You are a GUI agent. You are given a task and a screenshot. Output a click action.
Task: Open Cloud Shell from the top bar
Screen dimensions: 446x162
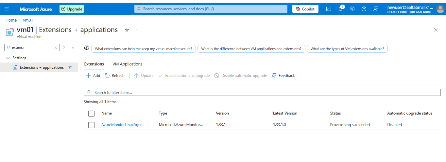[x=329, y=9]
